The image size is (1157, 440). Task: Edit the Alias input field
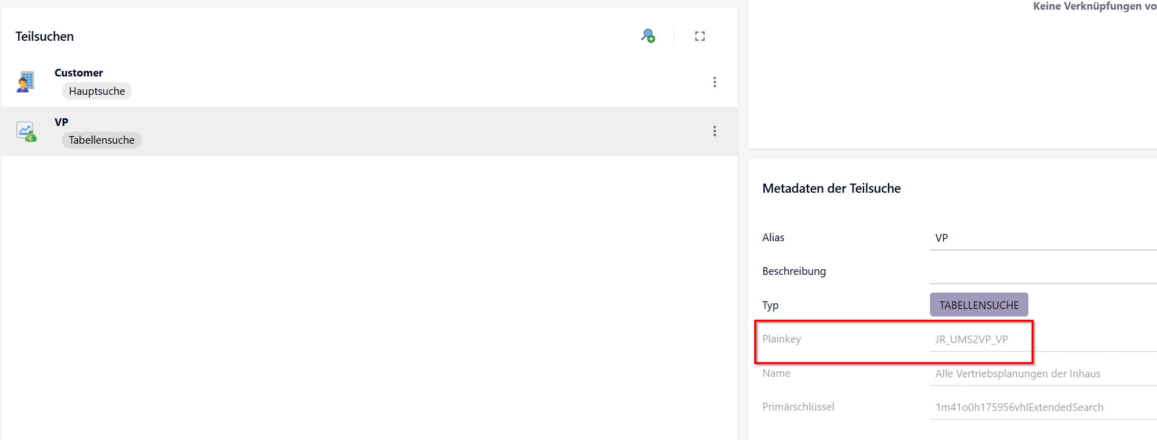(x=1043, y=238)
